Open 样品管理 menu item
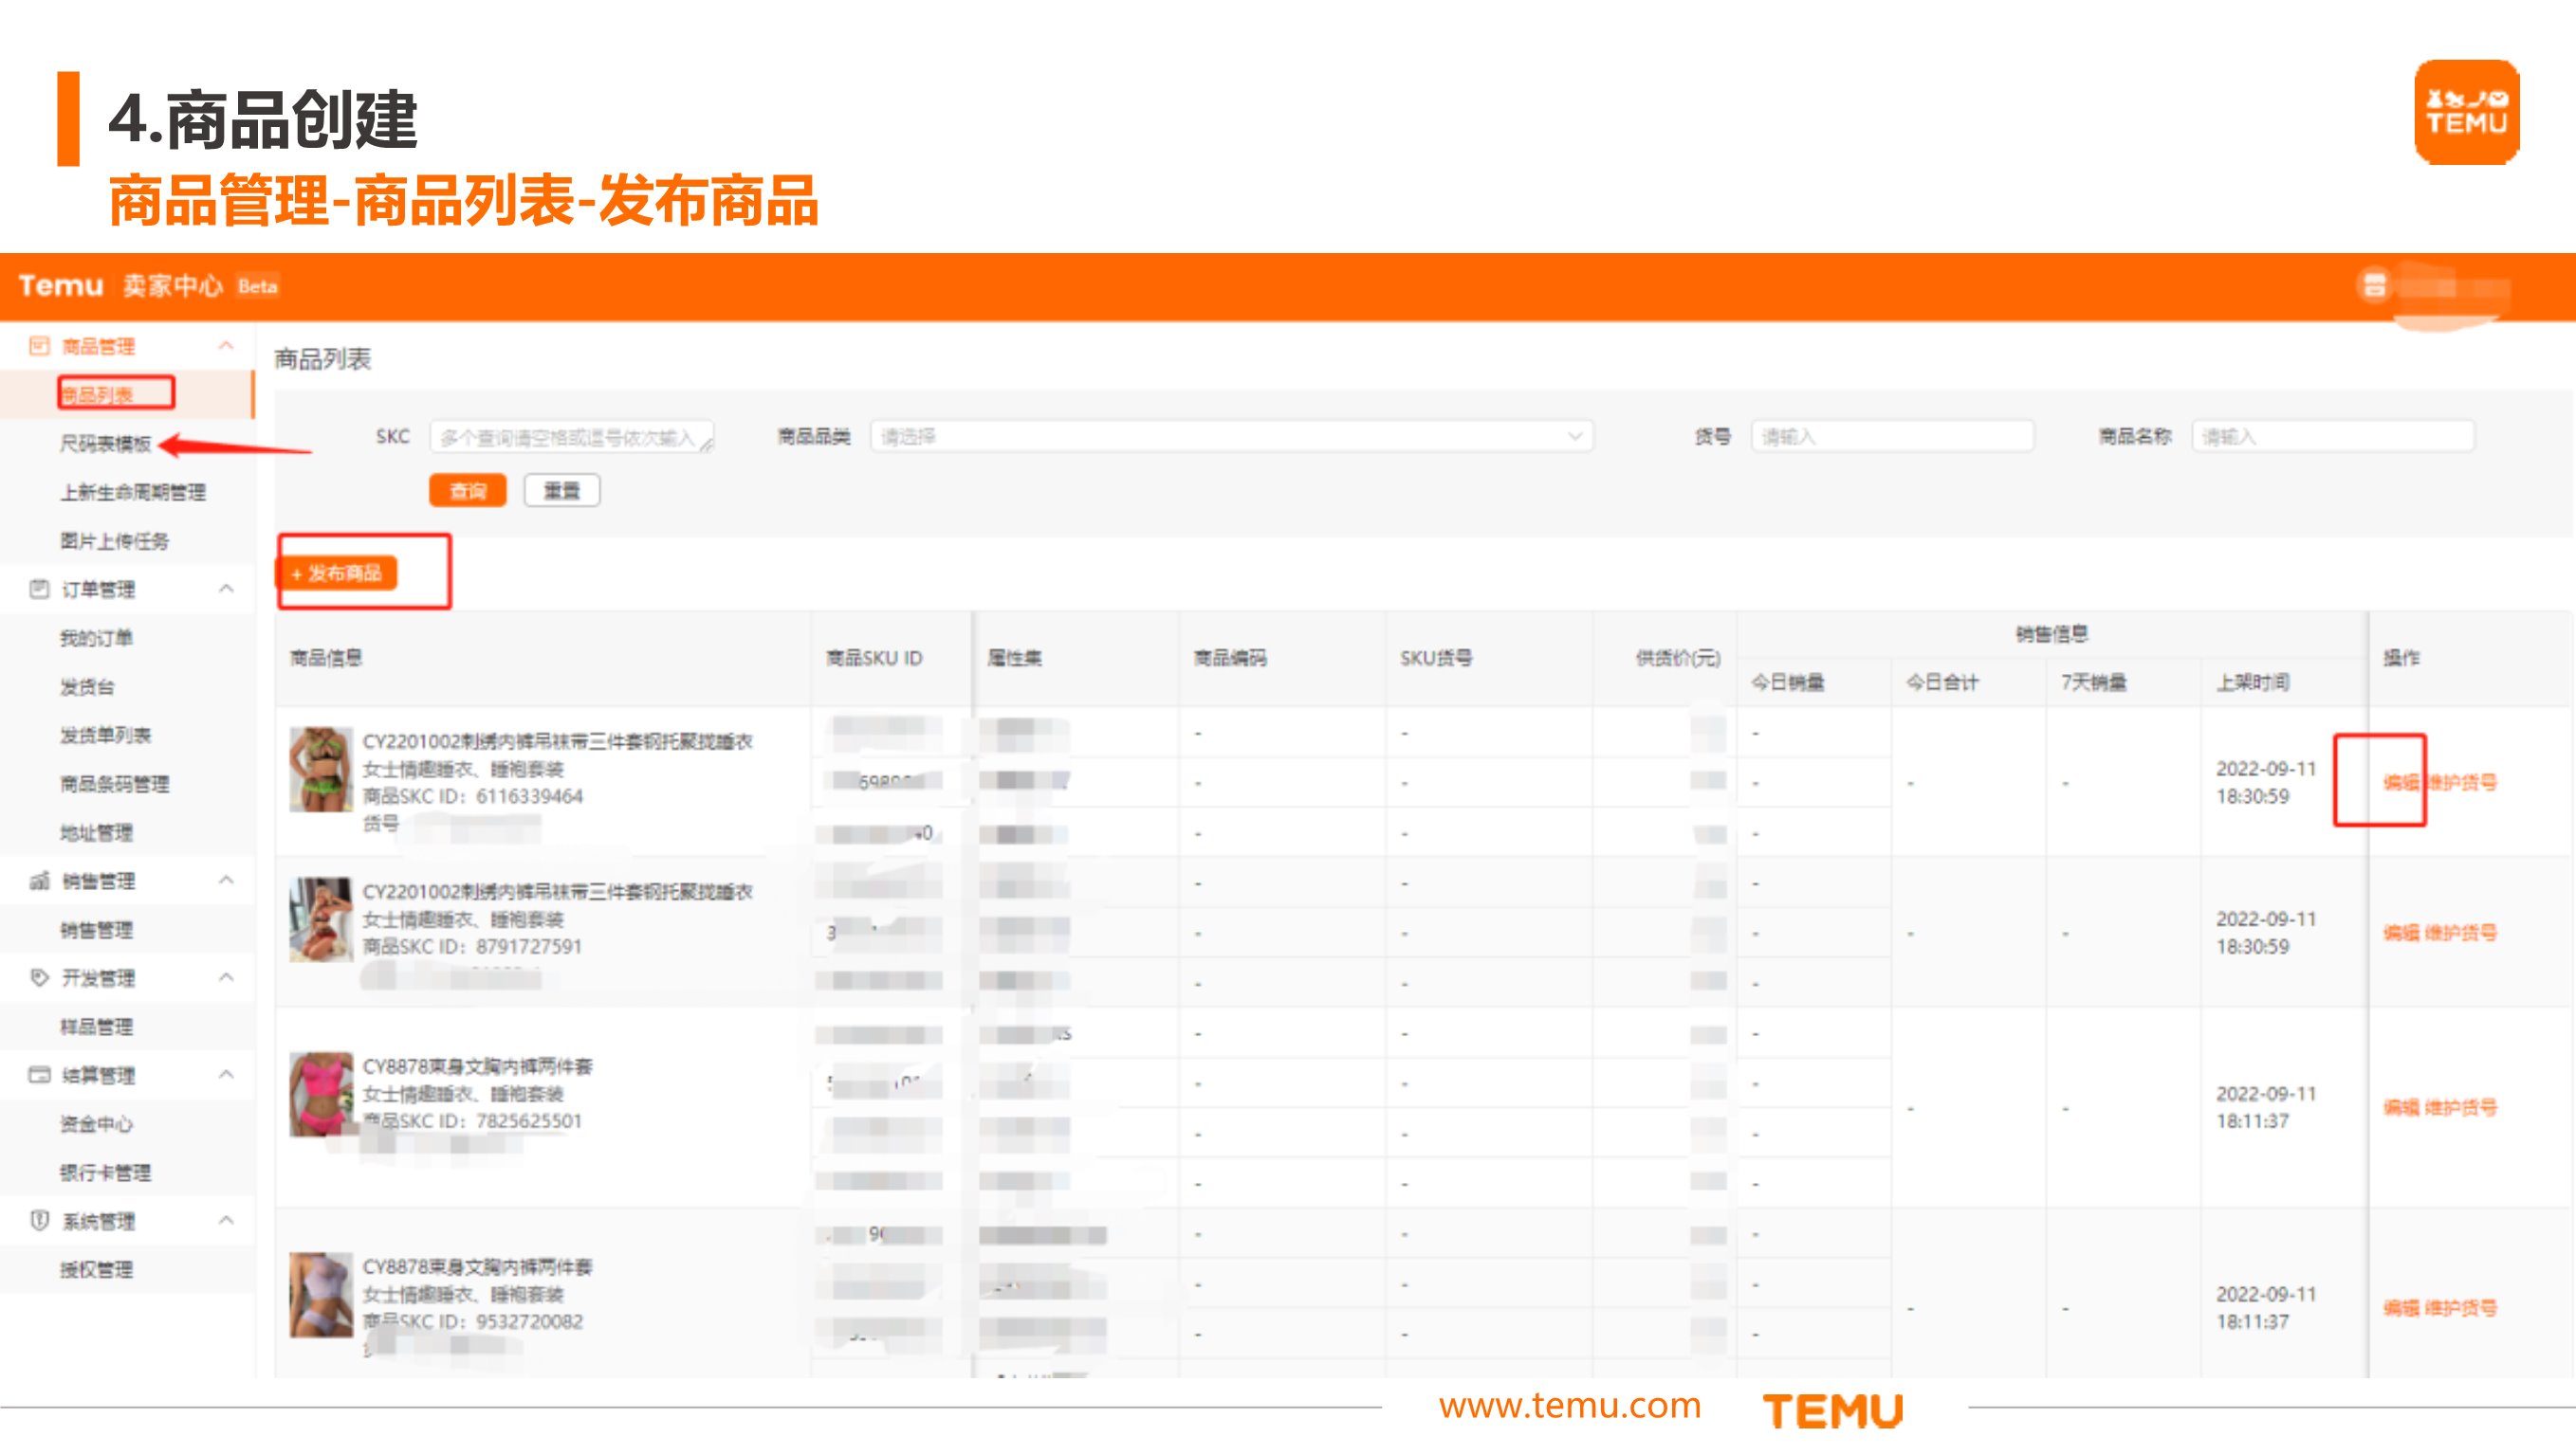This screenshot has height=1455, width=2576. [x=96, y=1027]
